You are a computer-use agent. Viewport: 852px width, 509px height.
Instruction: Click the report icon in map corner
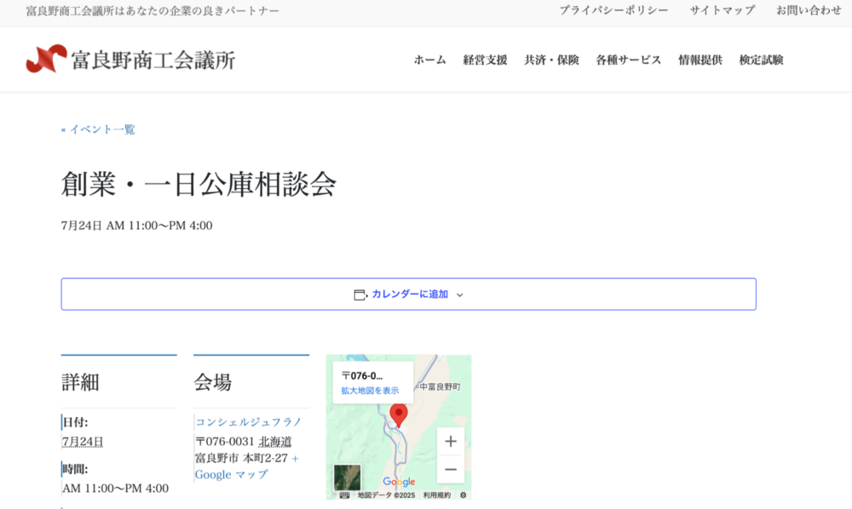click(x=463, y=495)
